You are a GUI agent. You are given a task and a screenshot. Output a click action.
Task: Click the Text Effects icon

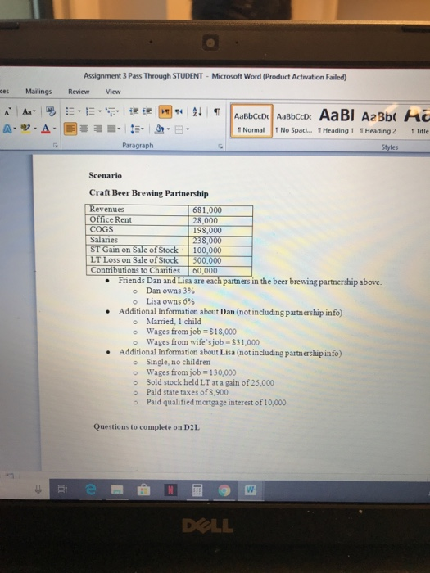pyautogui.click(x=7, y=129)
